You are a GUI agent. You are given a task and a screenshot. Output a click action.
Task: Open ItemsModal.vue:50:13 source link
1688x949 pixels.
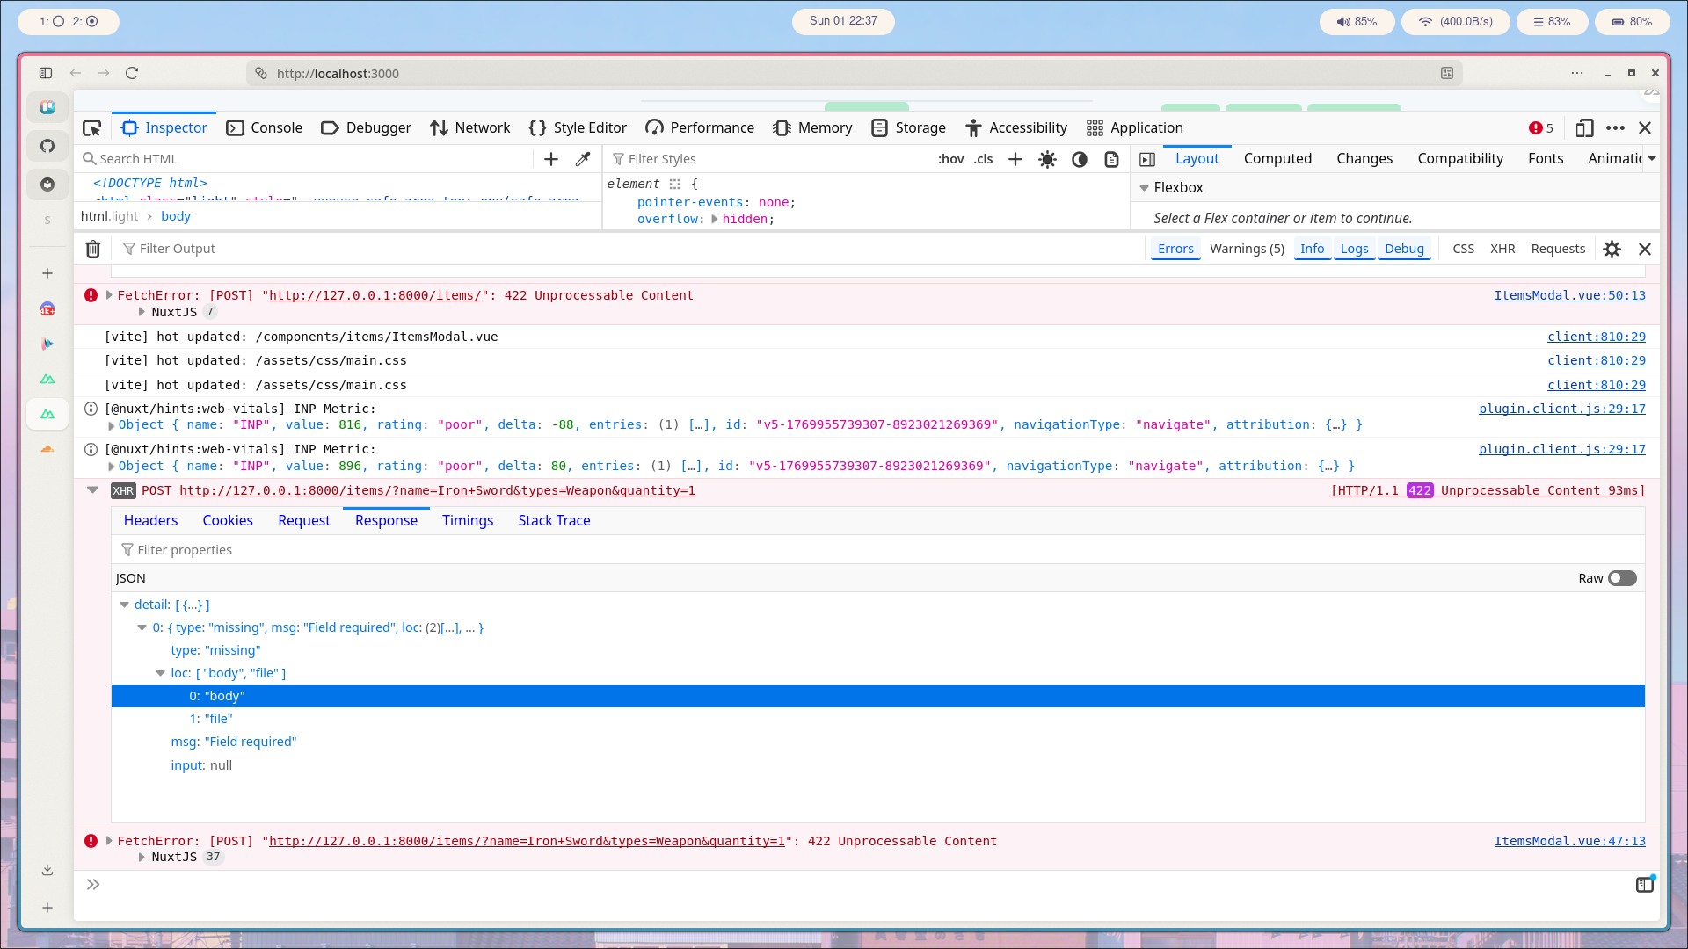[x=1569, y=295]
